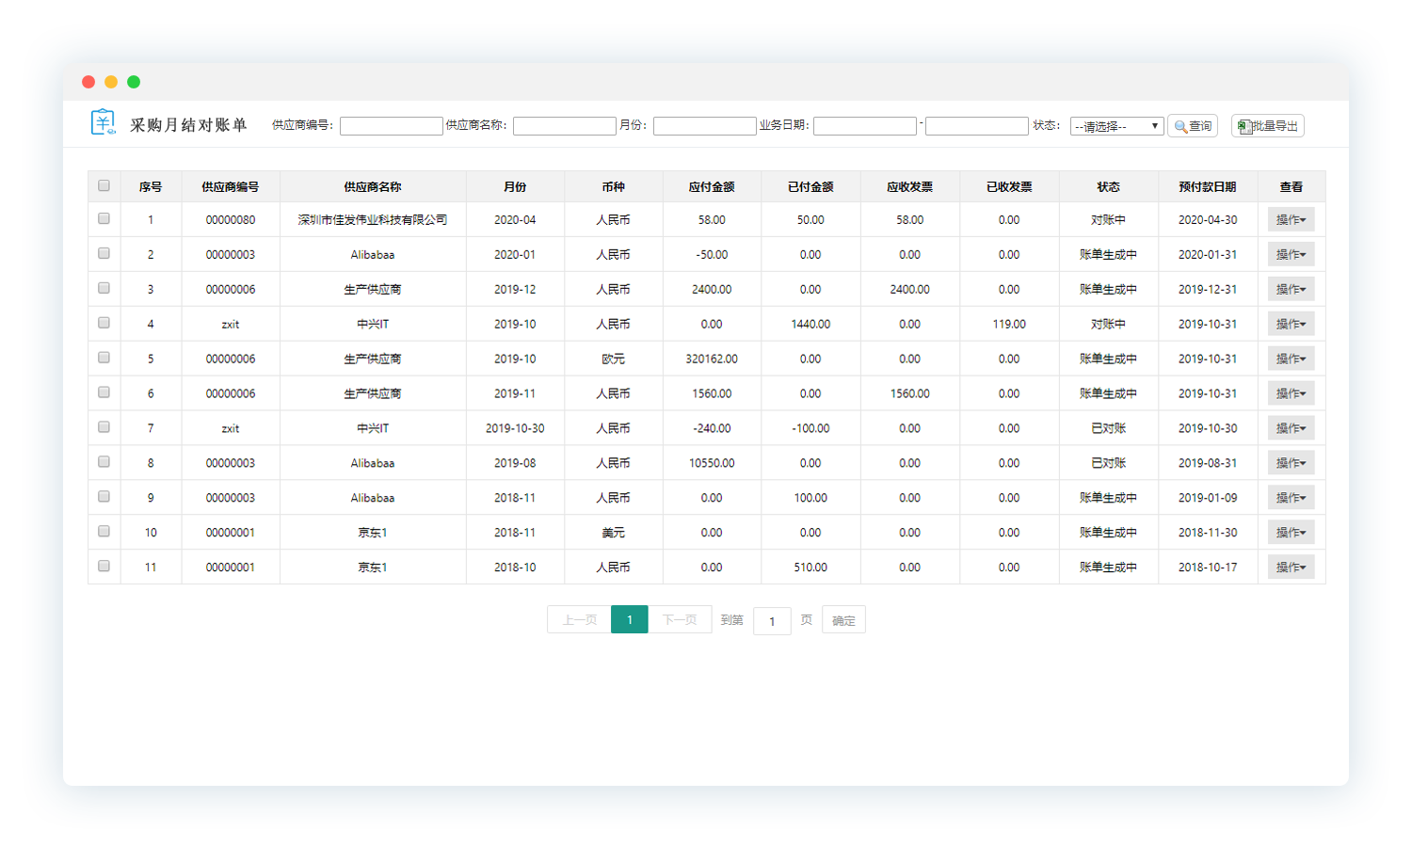Click the 批量导出 Excel export button
Image resolution: width=1412 pixels, height=847 pixels.
click(x=1267, y=126)
